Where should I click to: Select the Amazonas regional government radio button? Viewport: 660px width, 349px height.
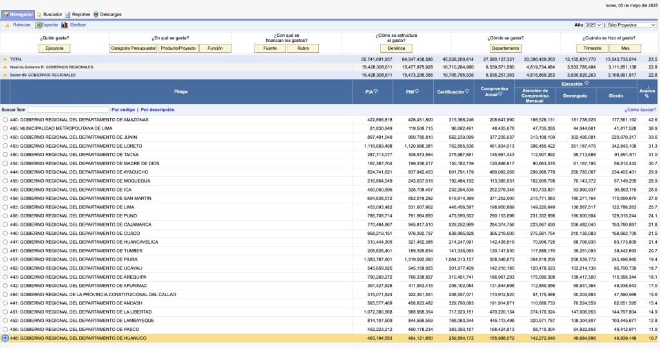pyautogui.click(x=5, y=120)
